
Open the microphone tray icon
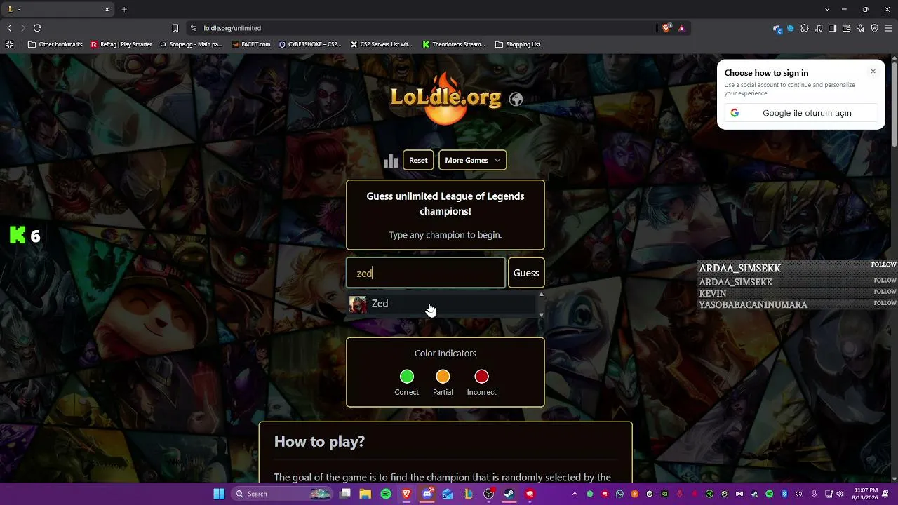point(814,494)
